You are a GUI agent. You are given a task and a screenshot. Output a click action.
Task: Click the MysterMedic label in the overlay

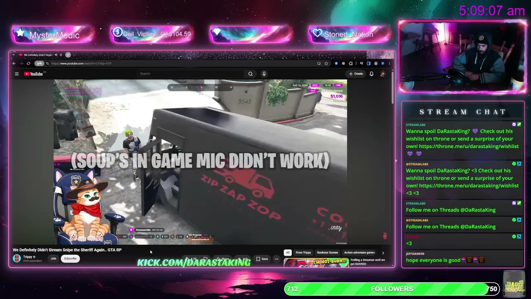54,35
